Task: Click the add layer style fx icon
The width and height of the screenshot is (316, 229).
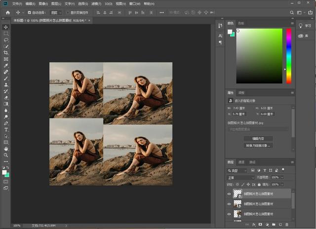Action: tap(254, 225)
